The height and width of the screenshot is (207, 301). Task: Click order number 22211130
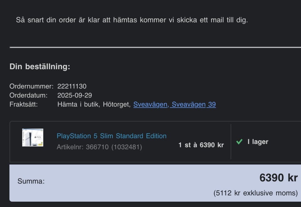point(72,86)
